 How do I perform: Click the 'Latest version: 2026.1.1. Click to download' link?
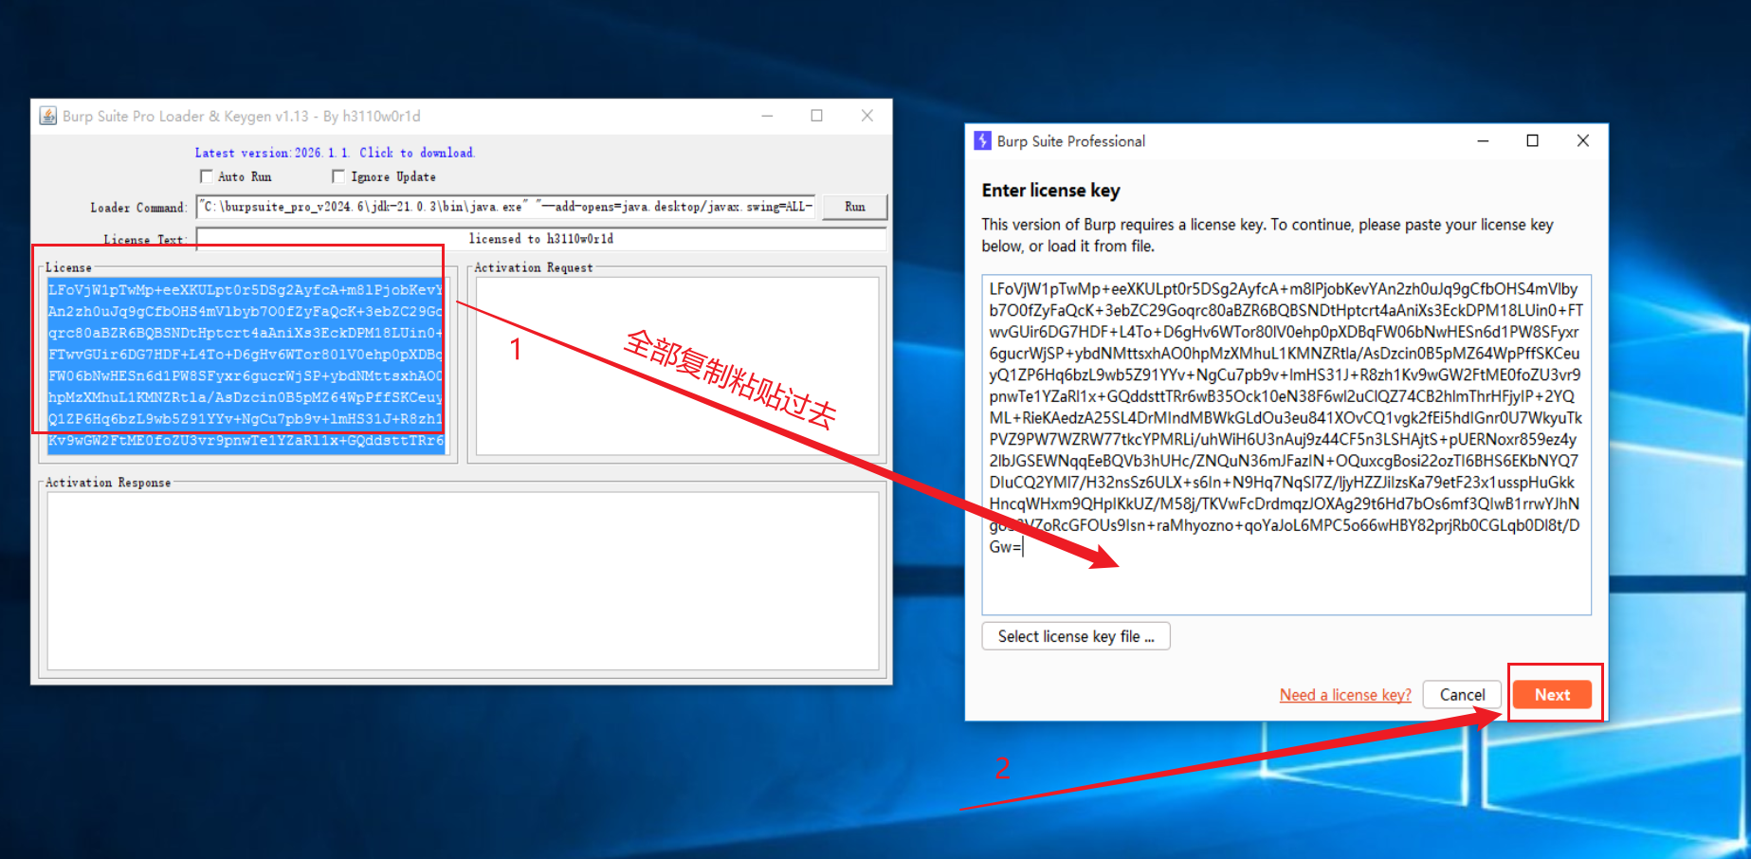[335, 153]
